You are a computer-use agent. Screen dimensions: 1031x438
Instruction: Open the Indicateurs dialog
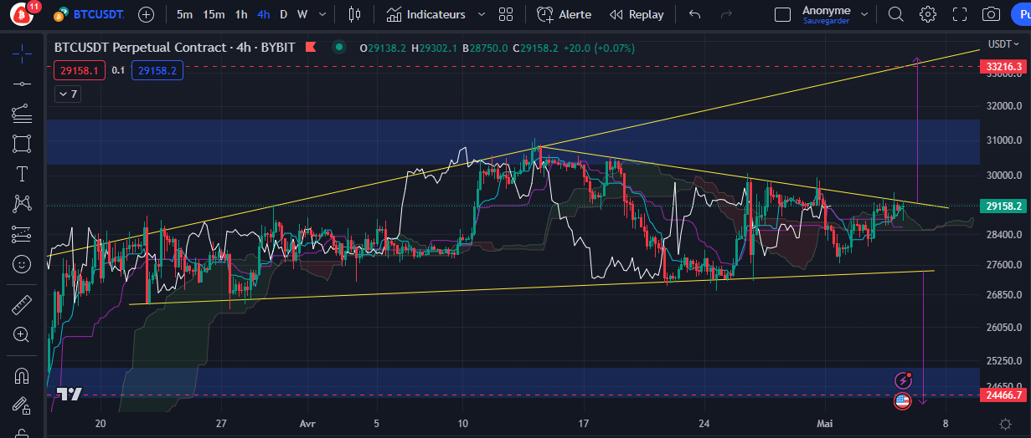tap(425, 14)
